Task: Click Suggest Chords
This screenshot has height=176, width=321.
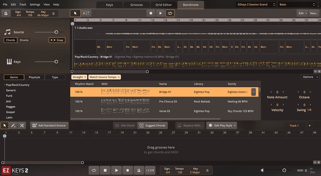Action: click(x=153, y=126)
